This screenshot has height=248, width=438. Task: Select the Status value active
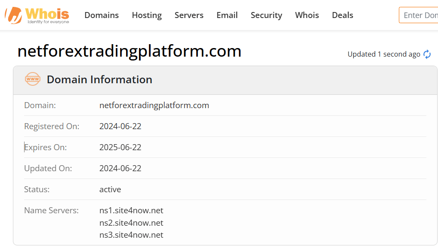[110, 190]
